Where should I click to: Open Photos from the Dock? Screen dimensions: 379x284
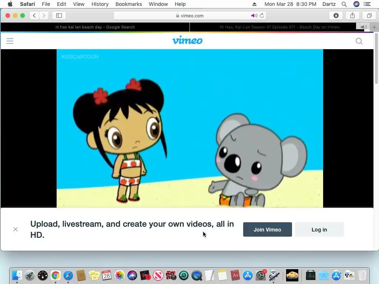pyautogui.click(x=120, y=275)
